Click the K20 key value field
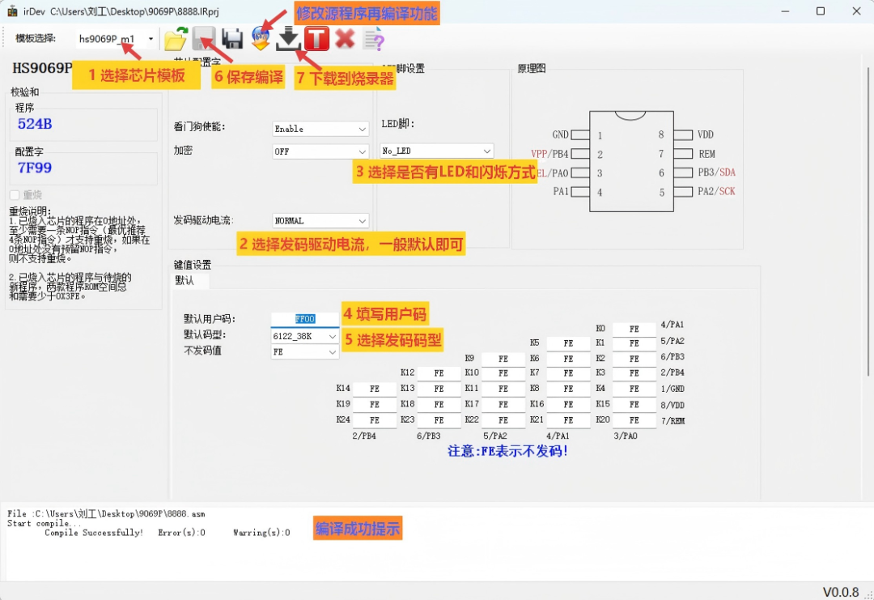 click(x=634, y=420)
